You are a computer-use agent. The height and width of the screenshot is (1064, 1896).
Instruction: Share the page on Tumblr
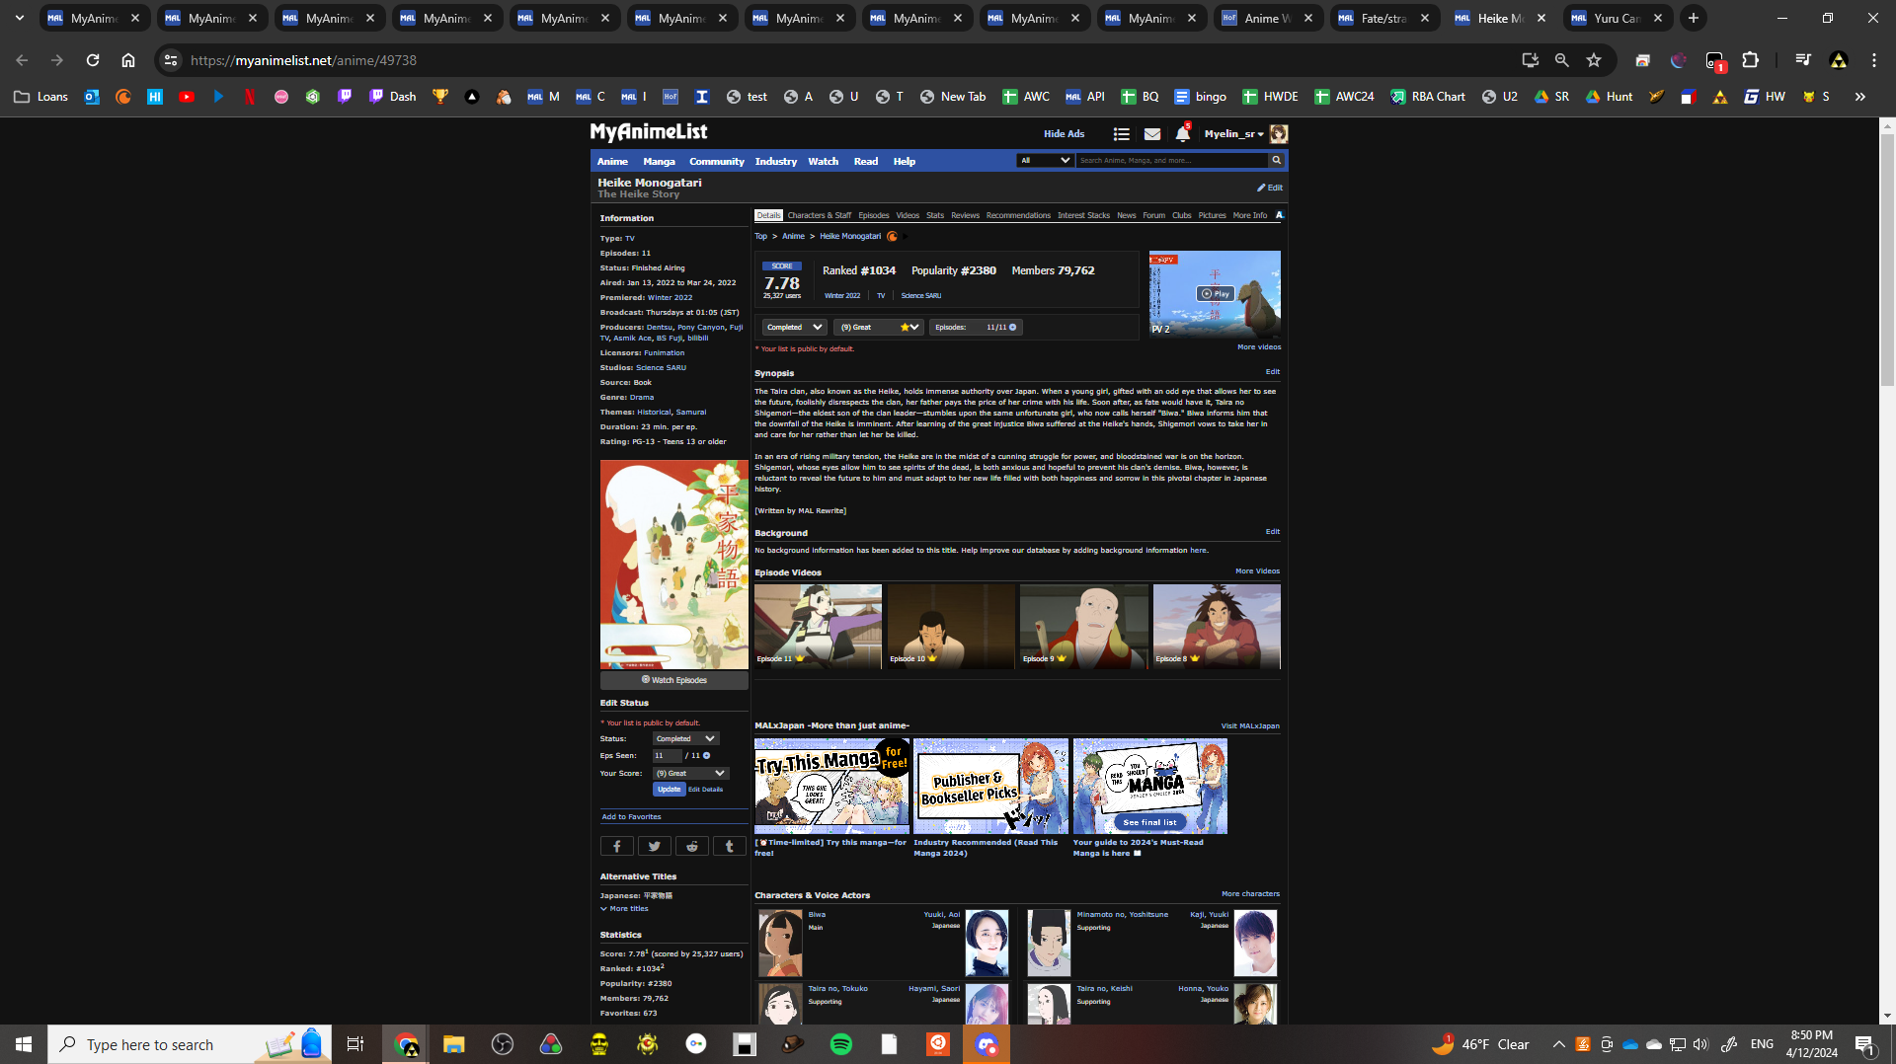[x=730, y=846]
